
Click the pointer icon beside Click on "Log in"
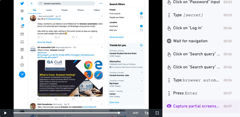click(x=169, y=28)
